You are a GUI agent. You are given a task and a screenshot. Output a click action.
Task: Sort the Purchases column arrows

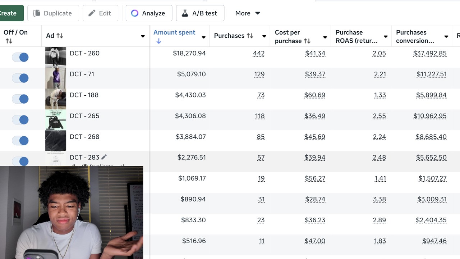250,36
